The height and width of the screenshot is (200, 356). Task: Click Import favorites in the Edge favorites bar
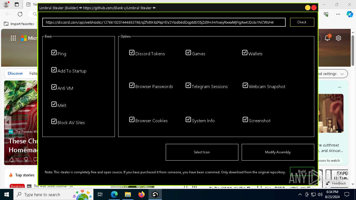[19, 24]
